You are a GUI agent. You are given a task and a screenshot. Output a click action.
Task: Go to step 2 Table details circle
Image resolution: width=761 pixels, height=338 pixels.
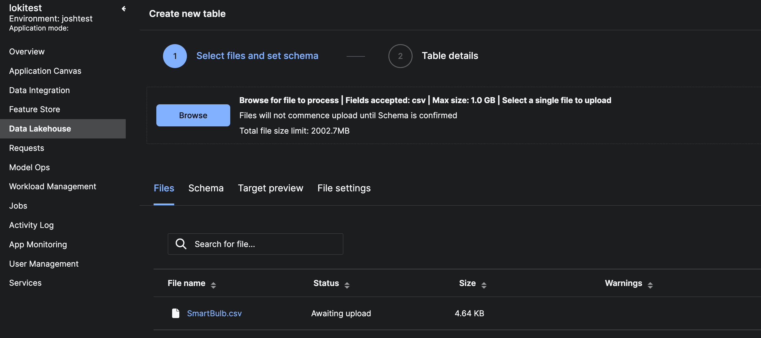click(x=400, y=56)
